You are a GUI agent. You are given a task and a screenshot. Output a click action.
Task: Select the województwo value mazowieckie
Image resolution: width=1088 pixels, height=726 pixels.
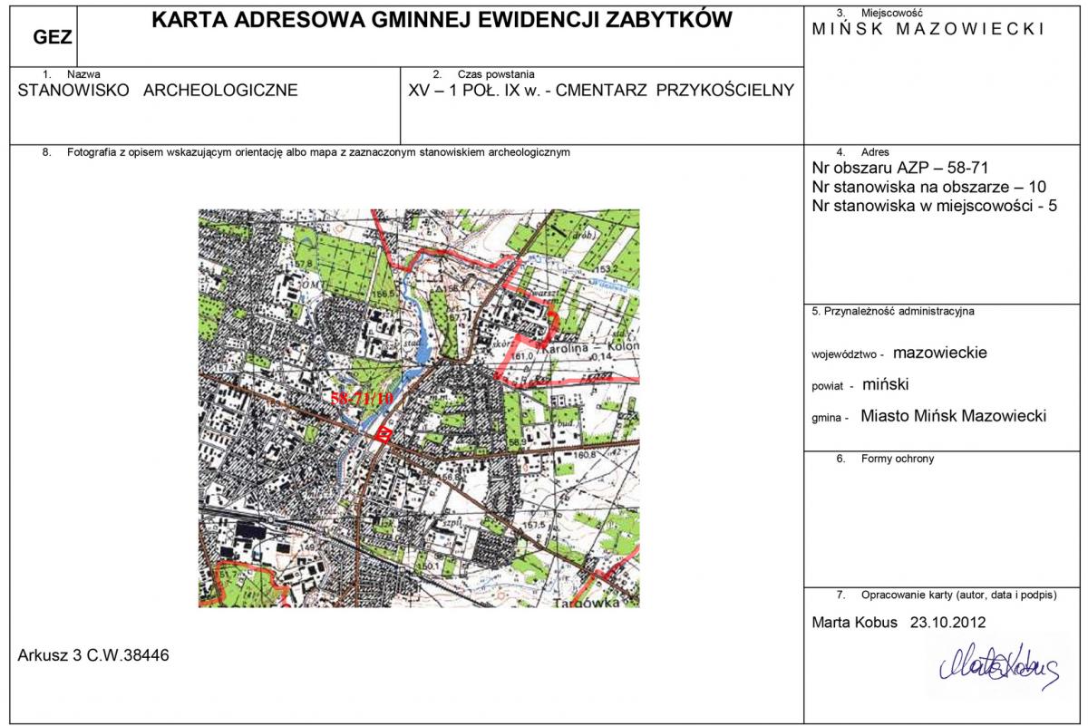[x=939, y=353]
